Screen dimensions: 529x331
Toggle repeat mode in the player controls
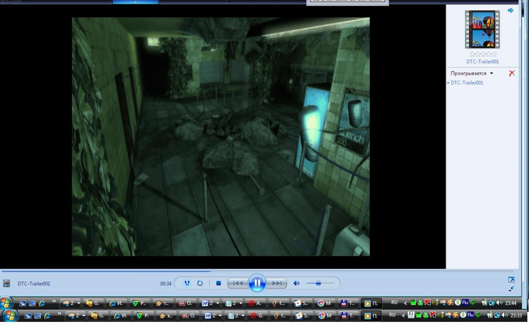[x=200, y=283]
